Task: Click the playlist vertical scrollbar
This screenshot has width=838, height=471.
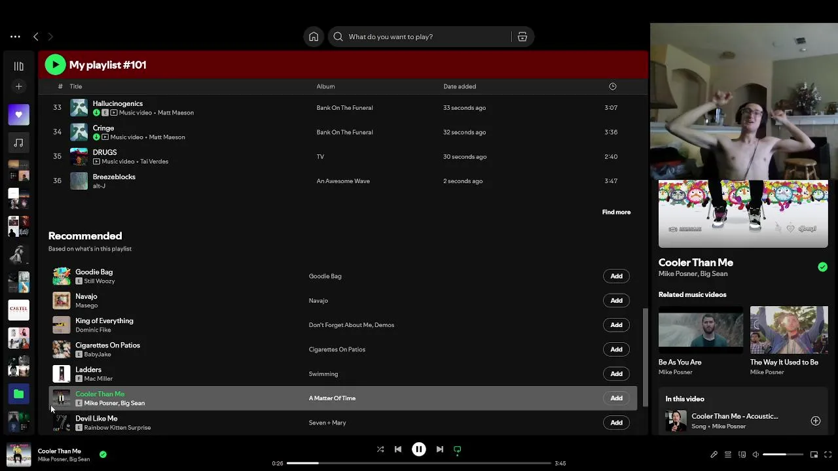Action: point(645,357)
